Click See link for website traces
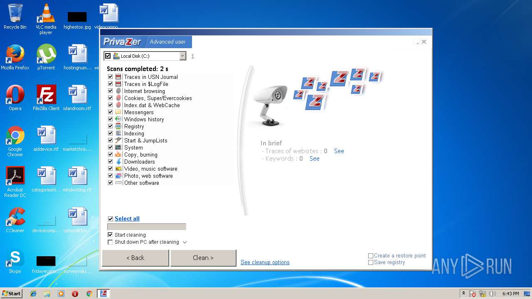The width and height of the screenshot is (532, 299). 339,151
